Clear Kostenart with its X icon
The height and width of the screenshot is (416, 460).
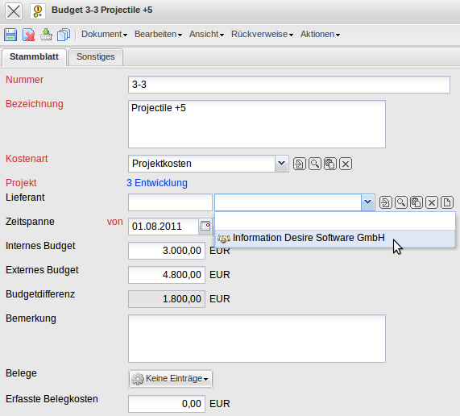(x=346, y=164)
